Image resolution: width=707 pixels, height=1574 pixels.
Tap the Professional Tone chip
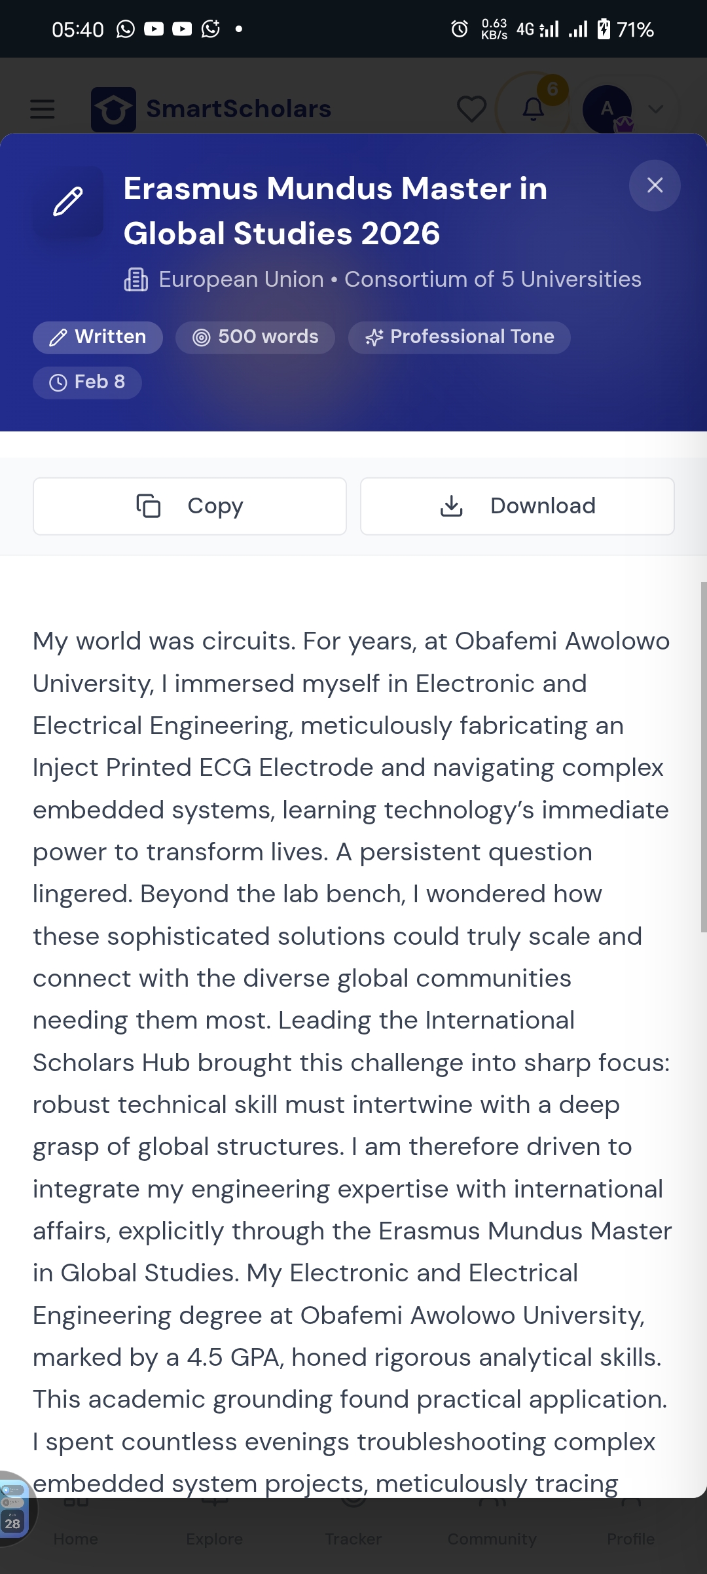coord(459,337)
